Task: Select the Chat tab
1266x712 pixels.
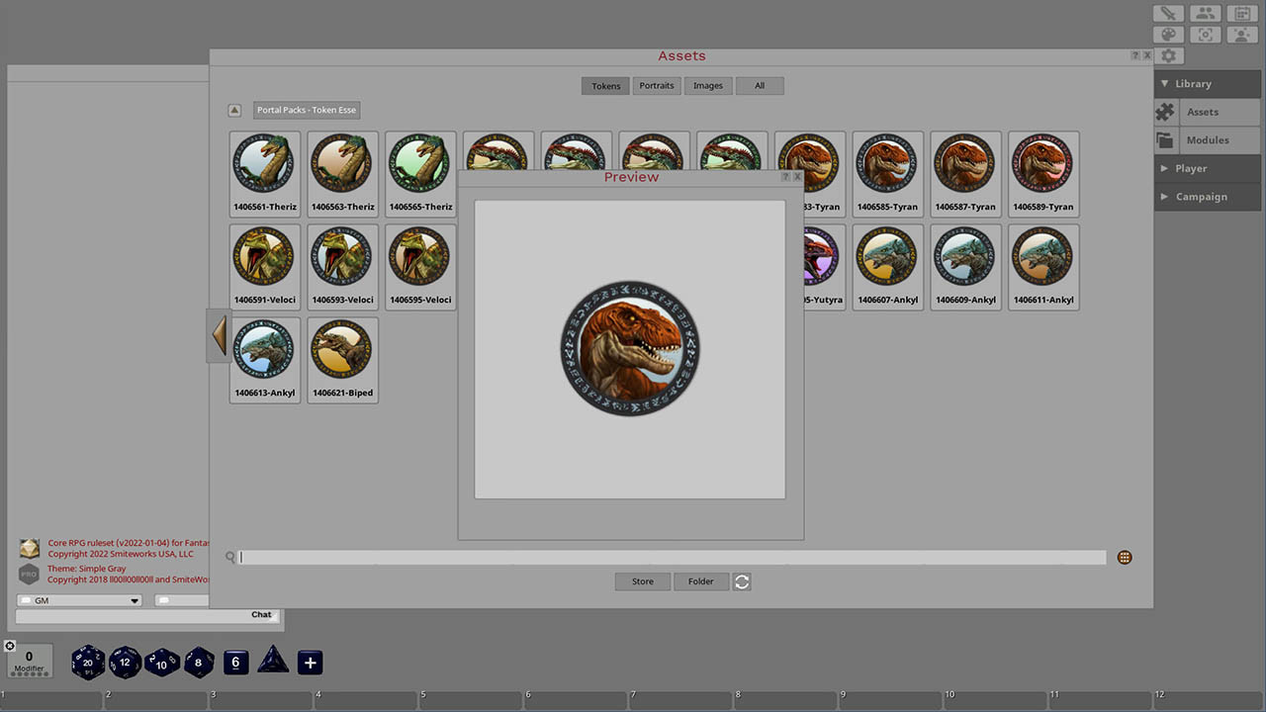Action: (x=260, y=614)
